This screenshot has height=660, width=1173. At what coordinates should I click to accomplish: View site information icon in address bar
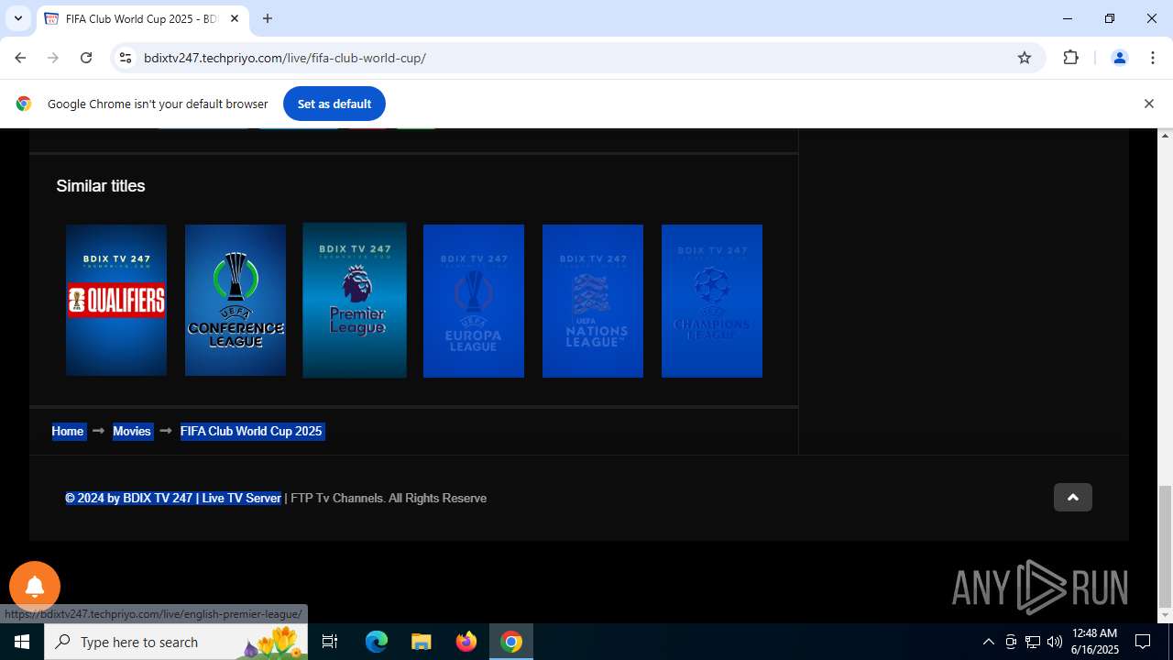pyautogui.click(x=126, y=58)
